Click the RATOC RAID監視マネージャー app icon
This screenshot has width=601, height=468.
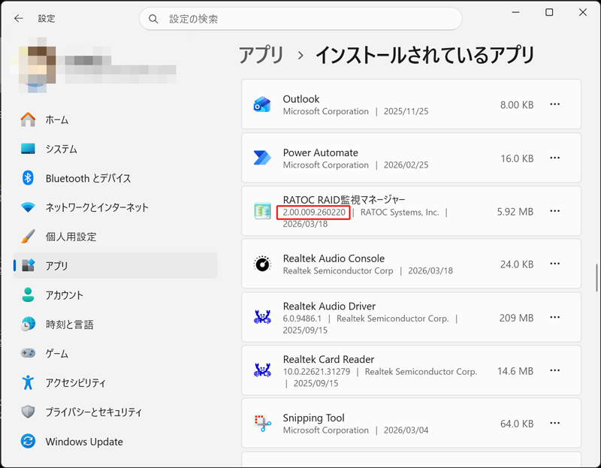261,212
